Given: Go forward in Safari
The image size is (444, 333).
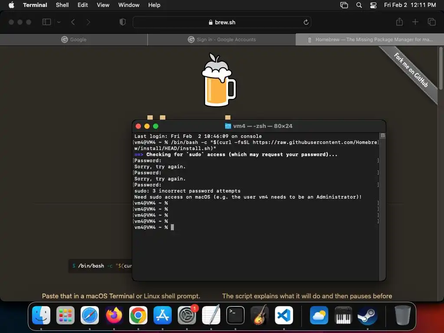Looking at the screenshot, I should (x=88, y=22).
